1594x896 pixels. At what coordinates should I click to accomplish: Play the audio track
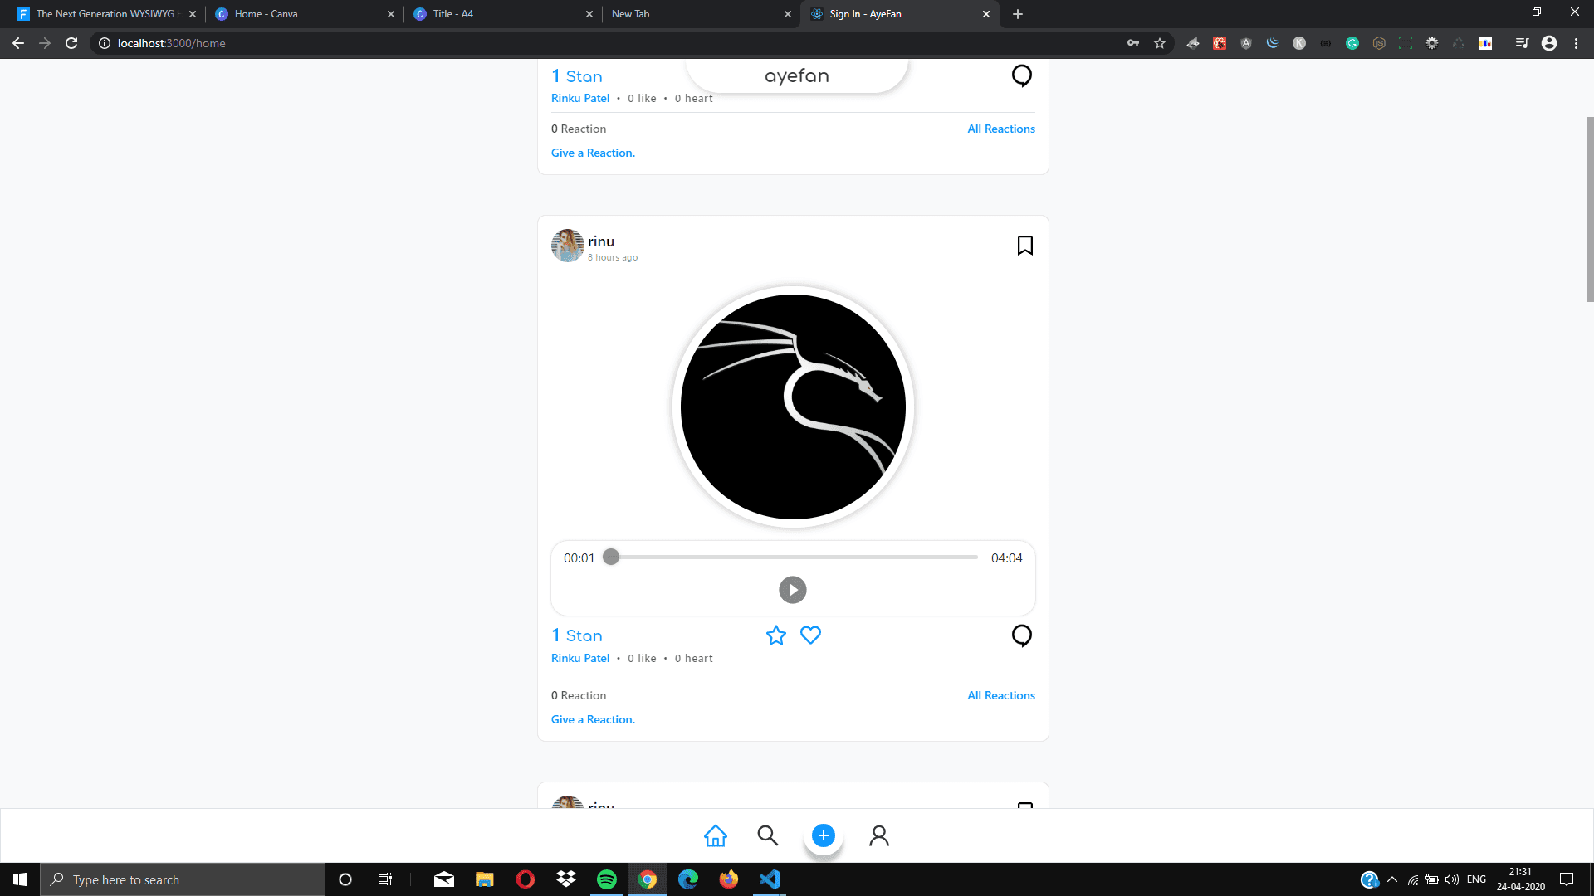pos(793,590)
